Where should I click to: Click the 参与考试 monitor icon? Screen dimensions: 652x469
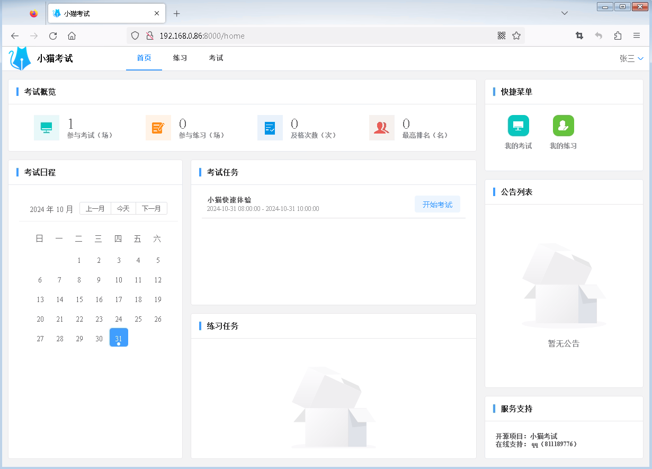(x=47, y=127)
